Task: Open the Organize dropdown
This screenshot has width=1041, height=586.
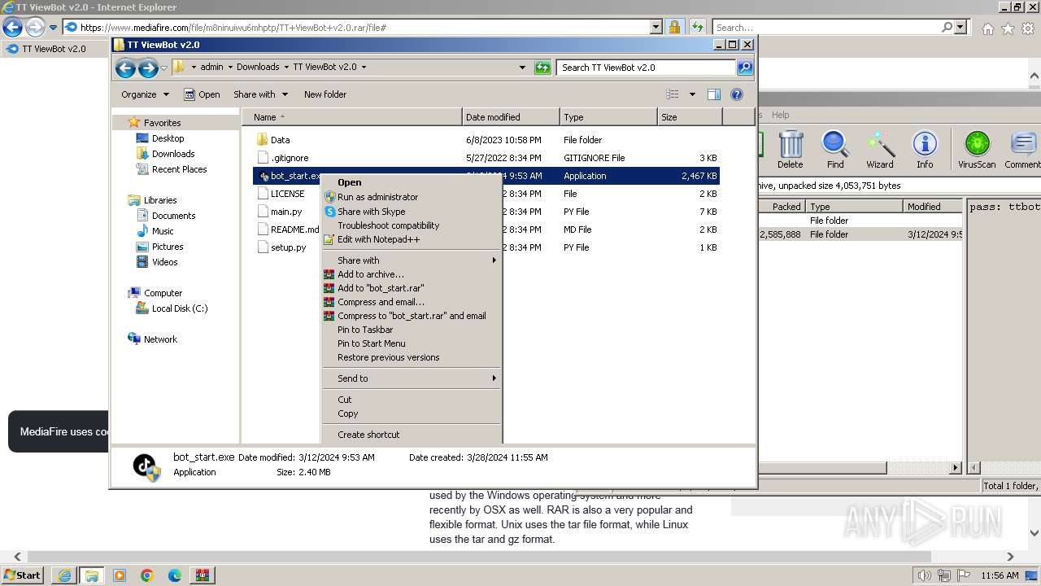Action: pos(145,94)
